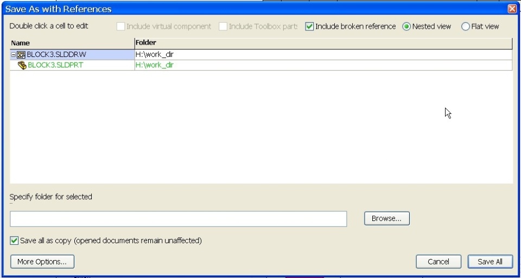Click the Browse... button
The image size is (521, 278).
(x=387, y=218)
